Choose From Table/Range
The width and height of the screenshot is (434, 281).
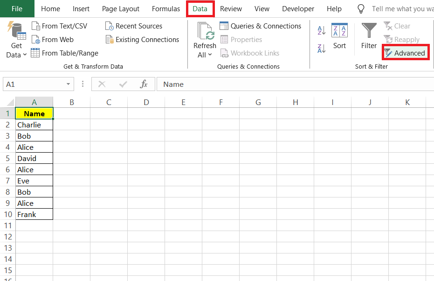click(x=64, y=53)
